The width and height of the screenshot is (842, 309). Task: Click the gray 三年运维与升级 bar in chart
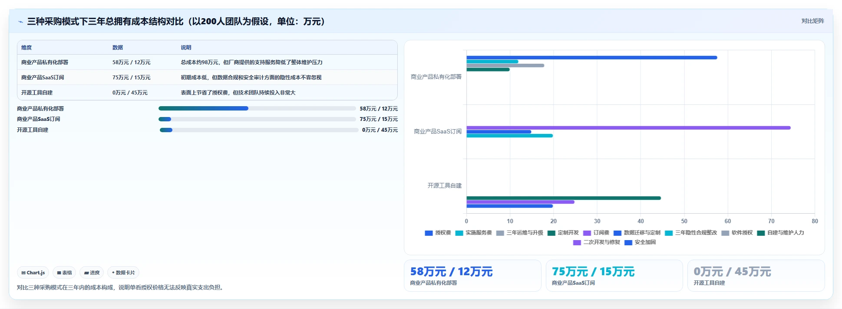tap(505, 65)
